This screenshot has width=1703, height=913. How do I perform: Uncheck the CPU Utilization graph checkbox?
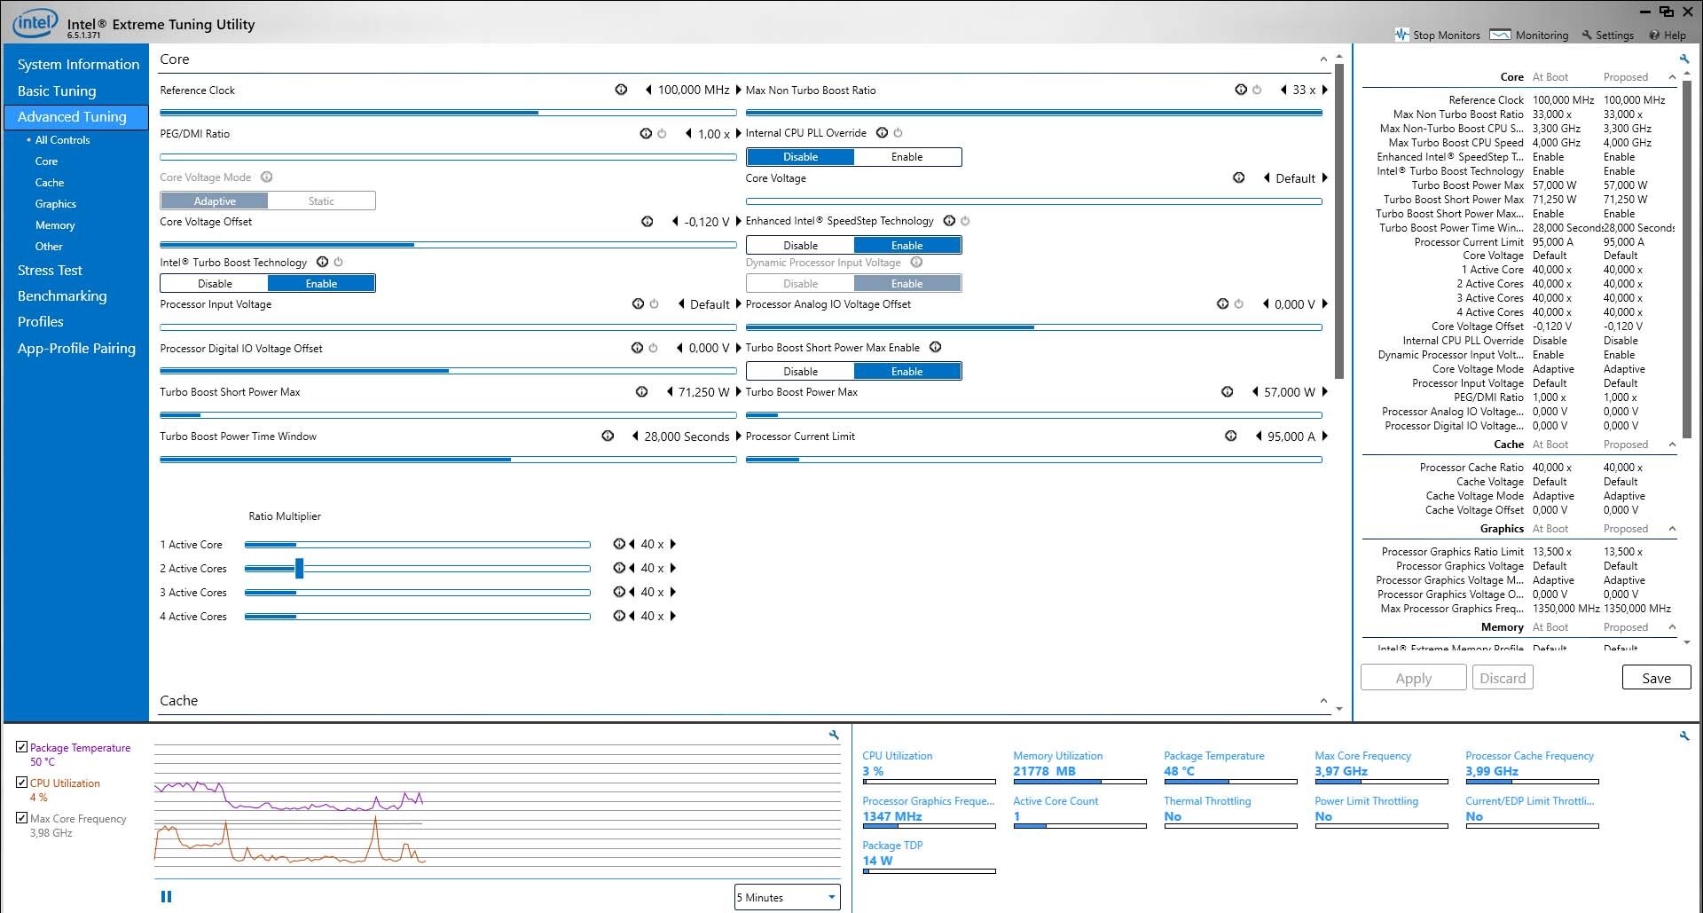coord(22,783)
